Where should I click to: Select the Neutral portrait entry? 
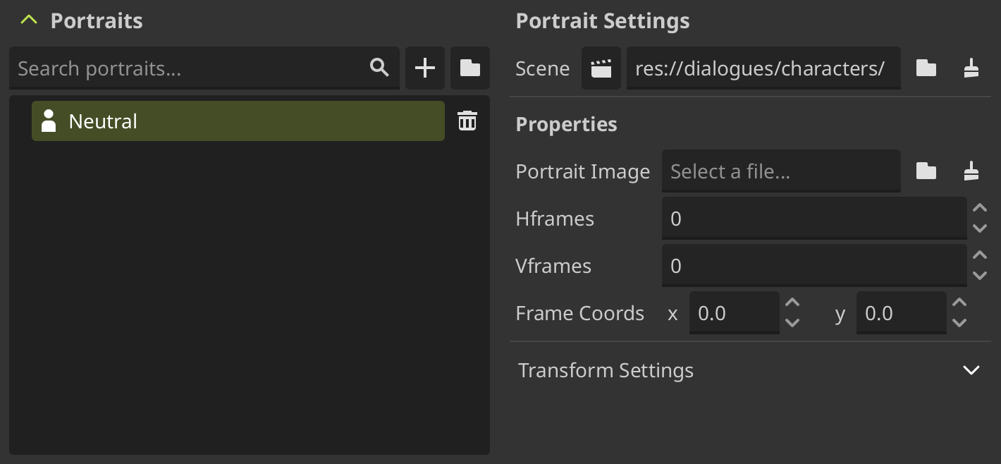pyautogui.click(x=211, y=121)
